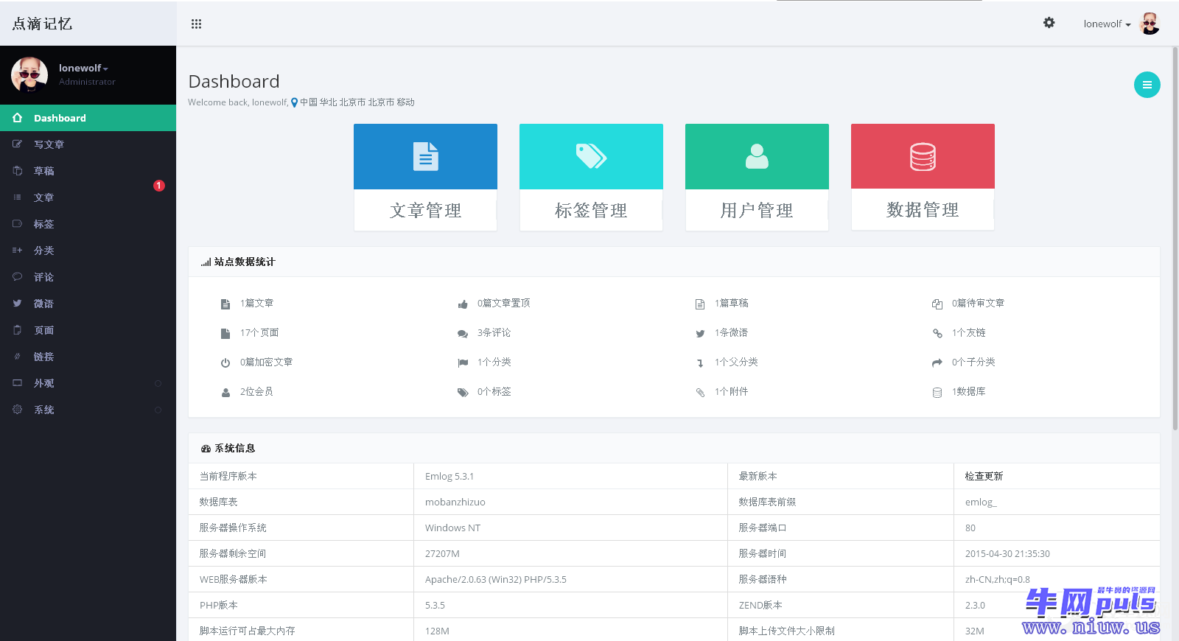Click the Twitter icon for 1条微语

[700, 334]
